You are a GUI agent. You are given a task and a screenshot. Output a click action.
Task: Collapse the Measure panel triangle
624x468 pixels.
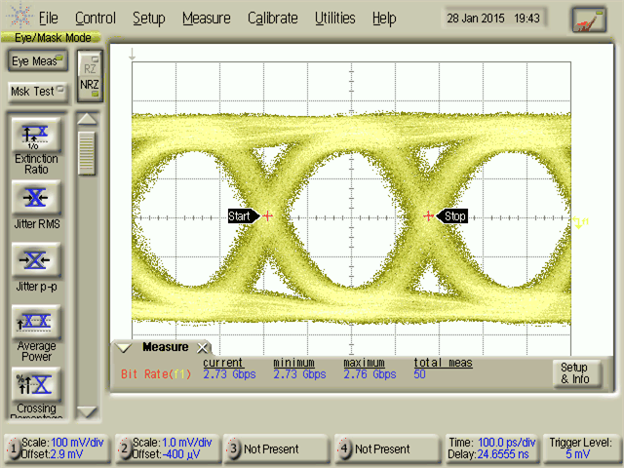tap(124, 348)
